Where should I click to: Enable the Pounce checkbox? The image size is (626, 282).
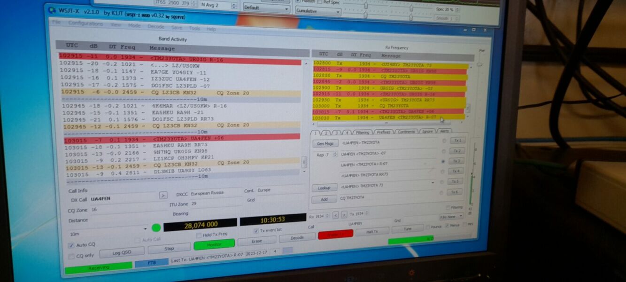pyautogui.click(x=428, y=227)
